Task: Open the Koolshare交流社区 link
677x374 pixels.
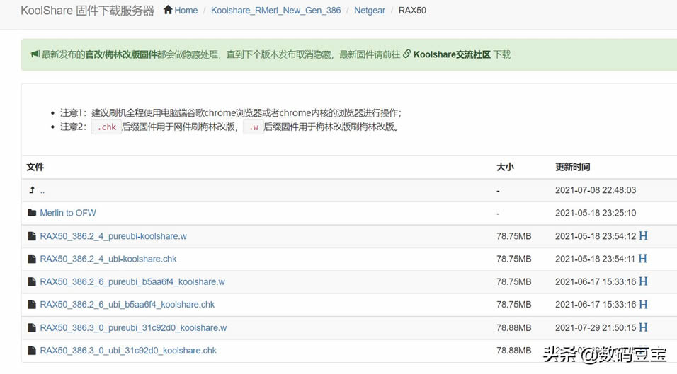Action: pyautogui.click(x=452, y=54)
